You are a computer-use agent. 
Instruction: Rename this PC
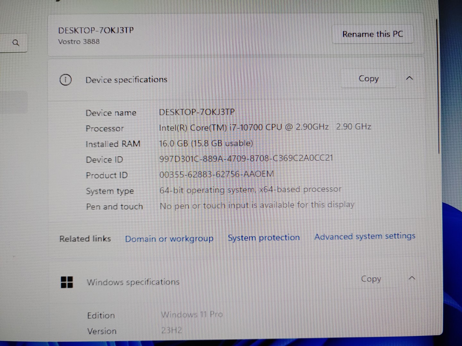click(372, 34)
